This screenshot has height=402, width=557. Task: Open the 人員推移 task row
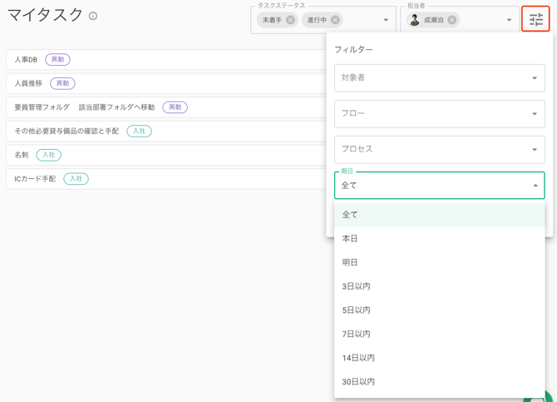click(x=166, y=83)
